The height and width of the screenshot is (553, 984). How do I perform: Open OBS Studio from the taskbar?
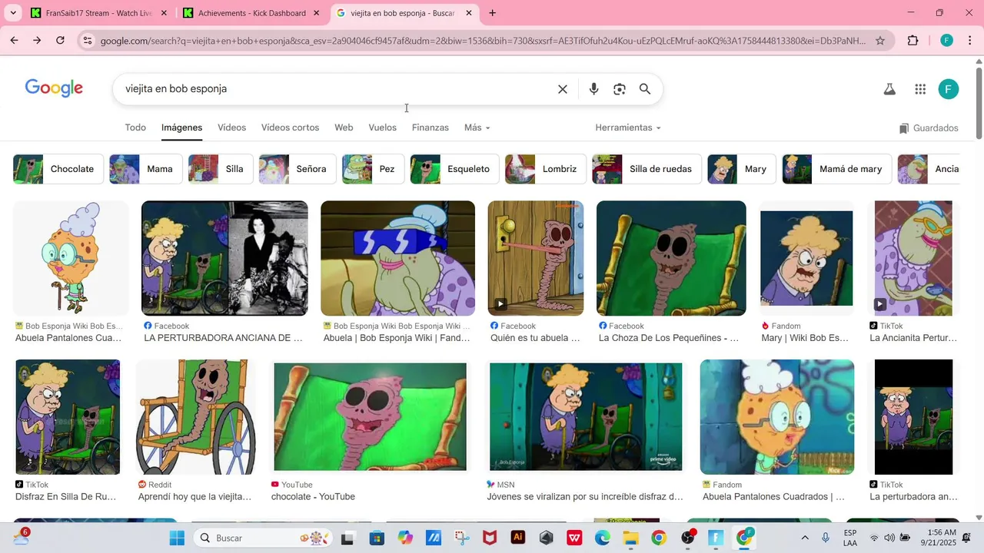tap(687, 538)
